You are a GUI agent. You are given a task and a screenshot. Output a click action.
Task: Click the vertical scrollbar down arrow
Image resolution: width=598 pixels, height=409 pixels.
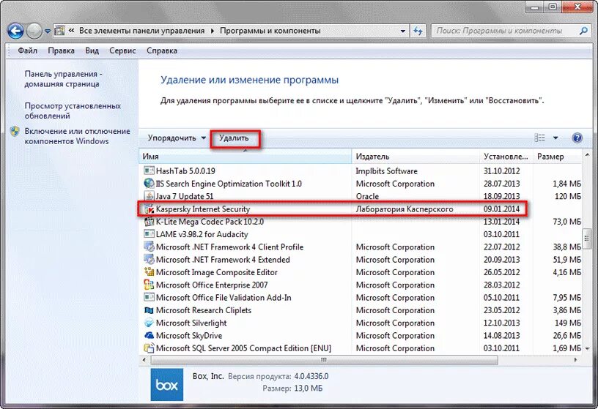(586, 348)
